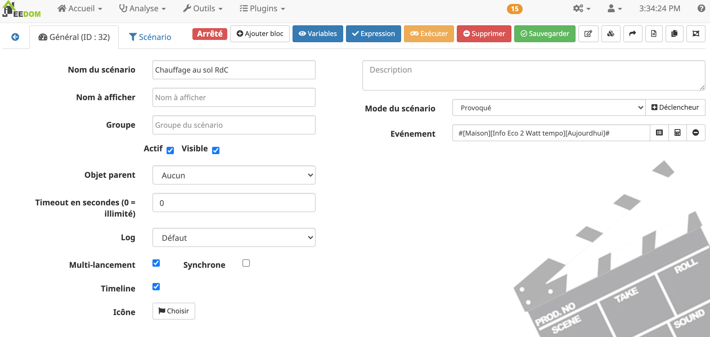
Task: Toggle the Visible checkbox
Action: tap(216, 150)
